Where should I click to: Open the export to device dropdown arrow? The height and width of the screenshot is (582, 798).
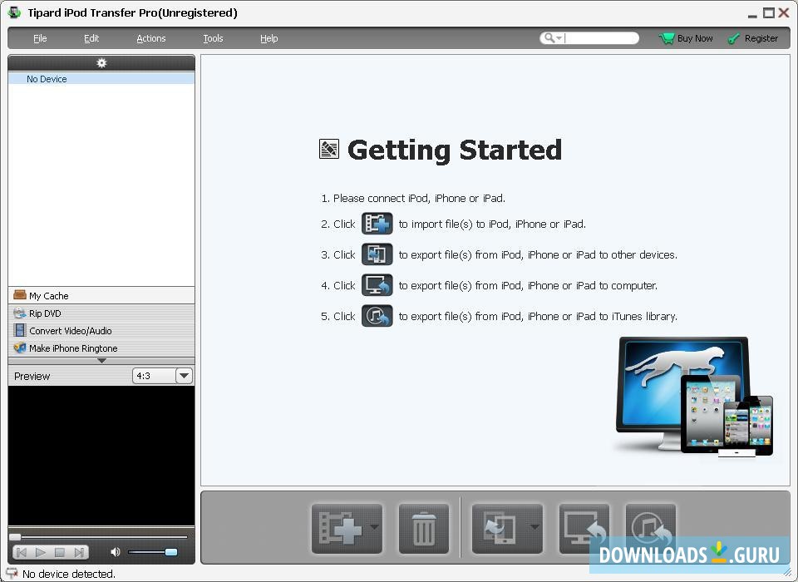[534, 527]
